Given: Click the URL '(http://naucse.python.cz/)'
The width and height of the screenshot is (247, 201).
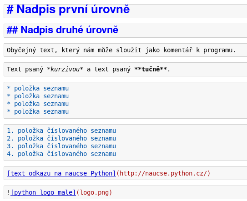Looking at the screenshot, I should pos(163,173).
